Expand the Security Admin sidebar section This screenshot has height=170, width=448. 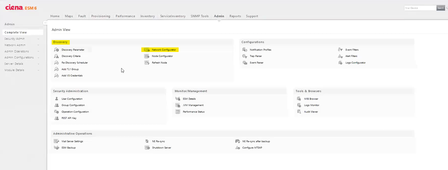pos(38,39)
